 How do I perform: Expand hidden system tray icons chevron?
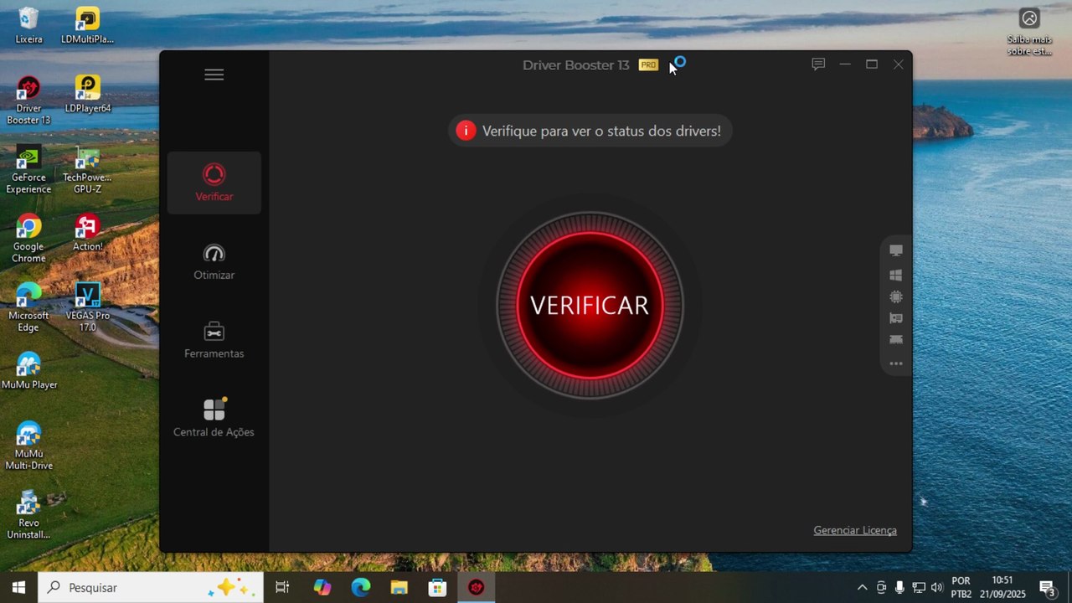pos(862,587)
